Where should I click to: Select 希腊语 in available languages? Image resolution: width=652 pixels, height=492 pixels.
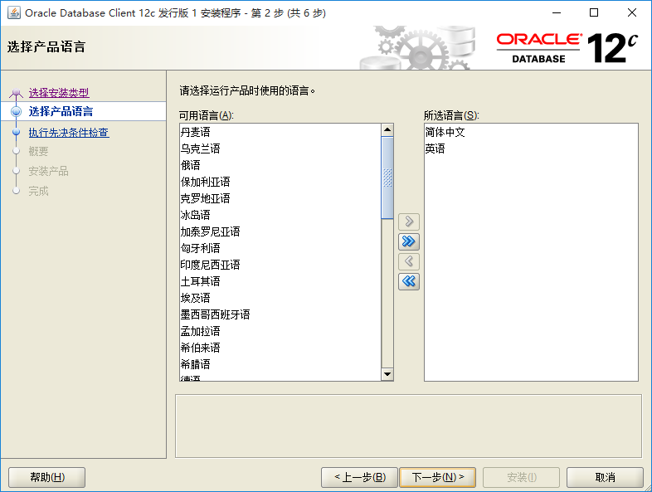tap(280, 364)
